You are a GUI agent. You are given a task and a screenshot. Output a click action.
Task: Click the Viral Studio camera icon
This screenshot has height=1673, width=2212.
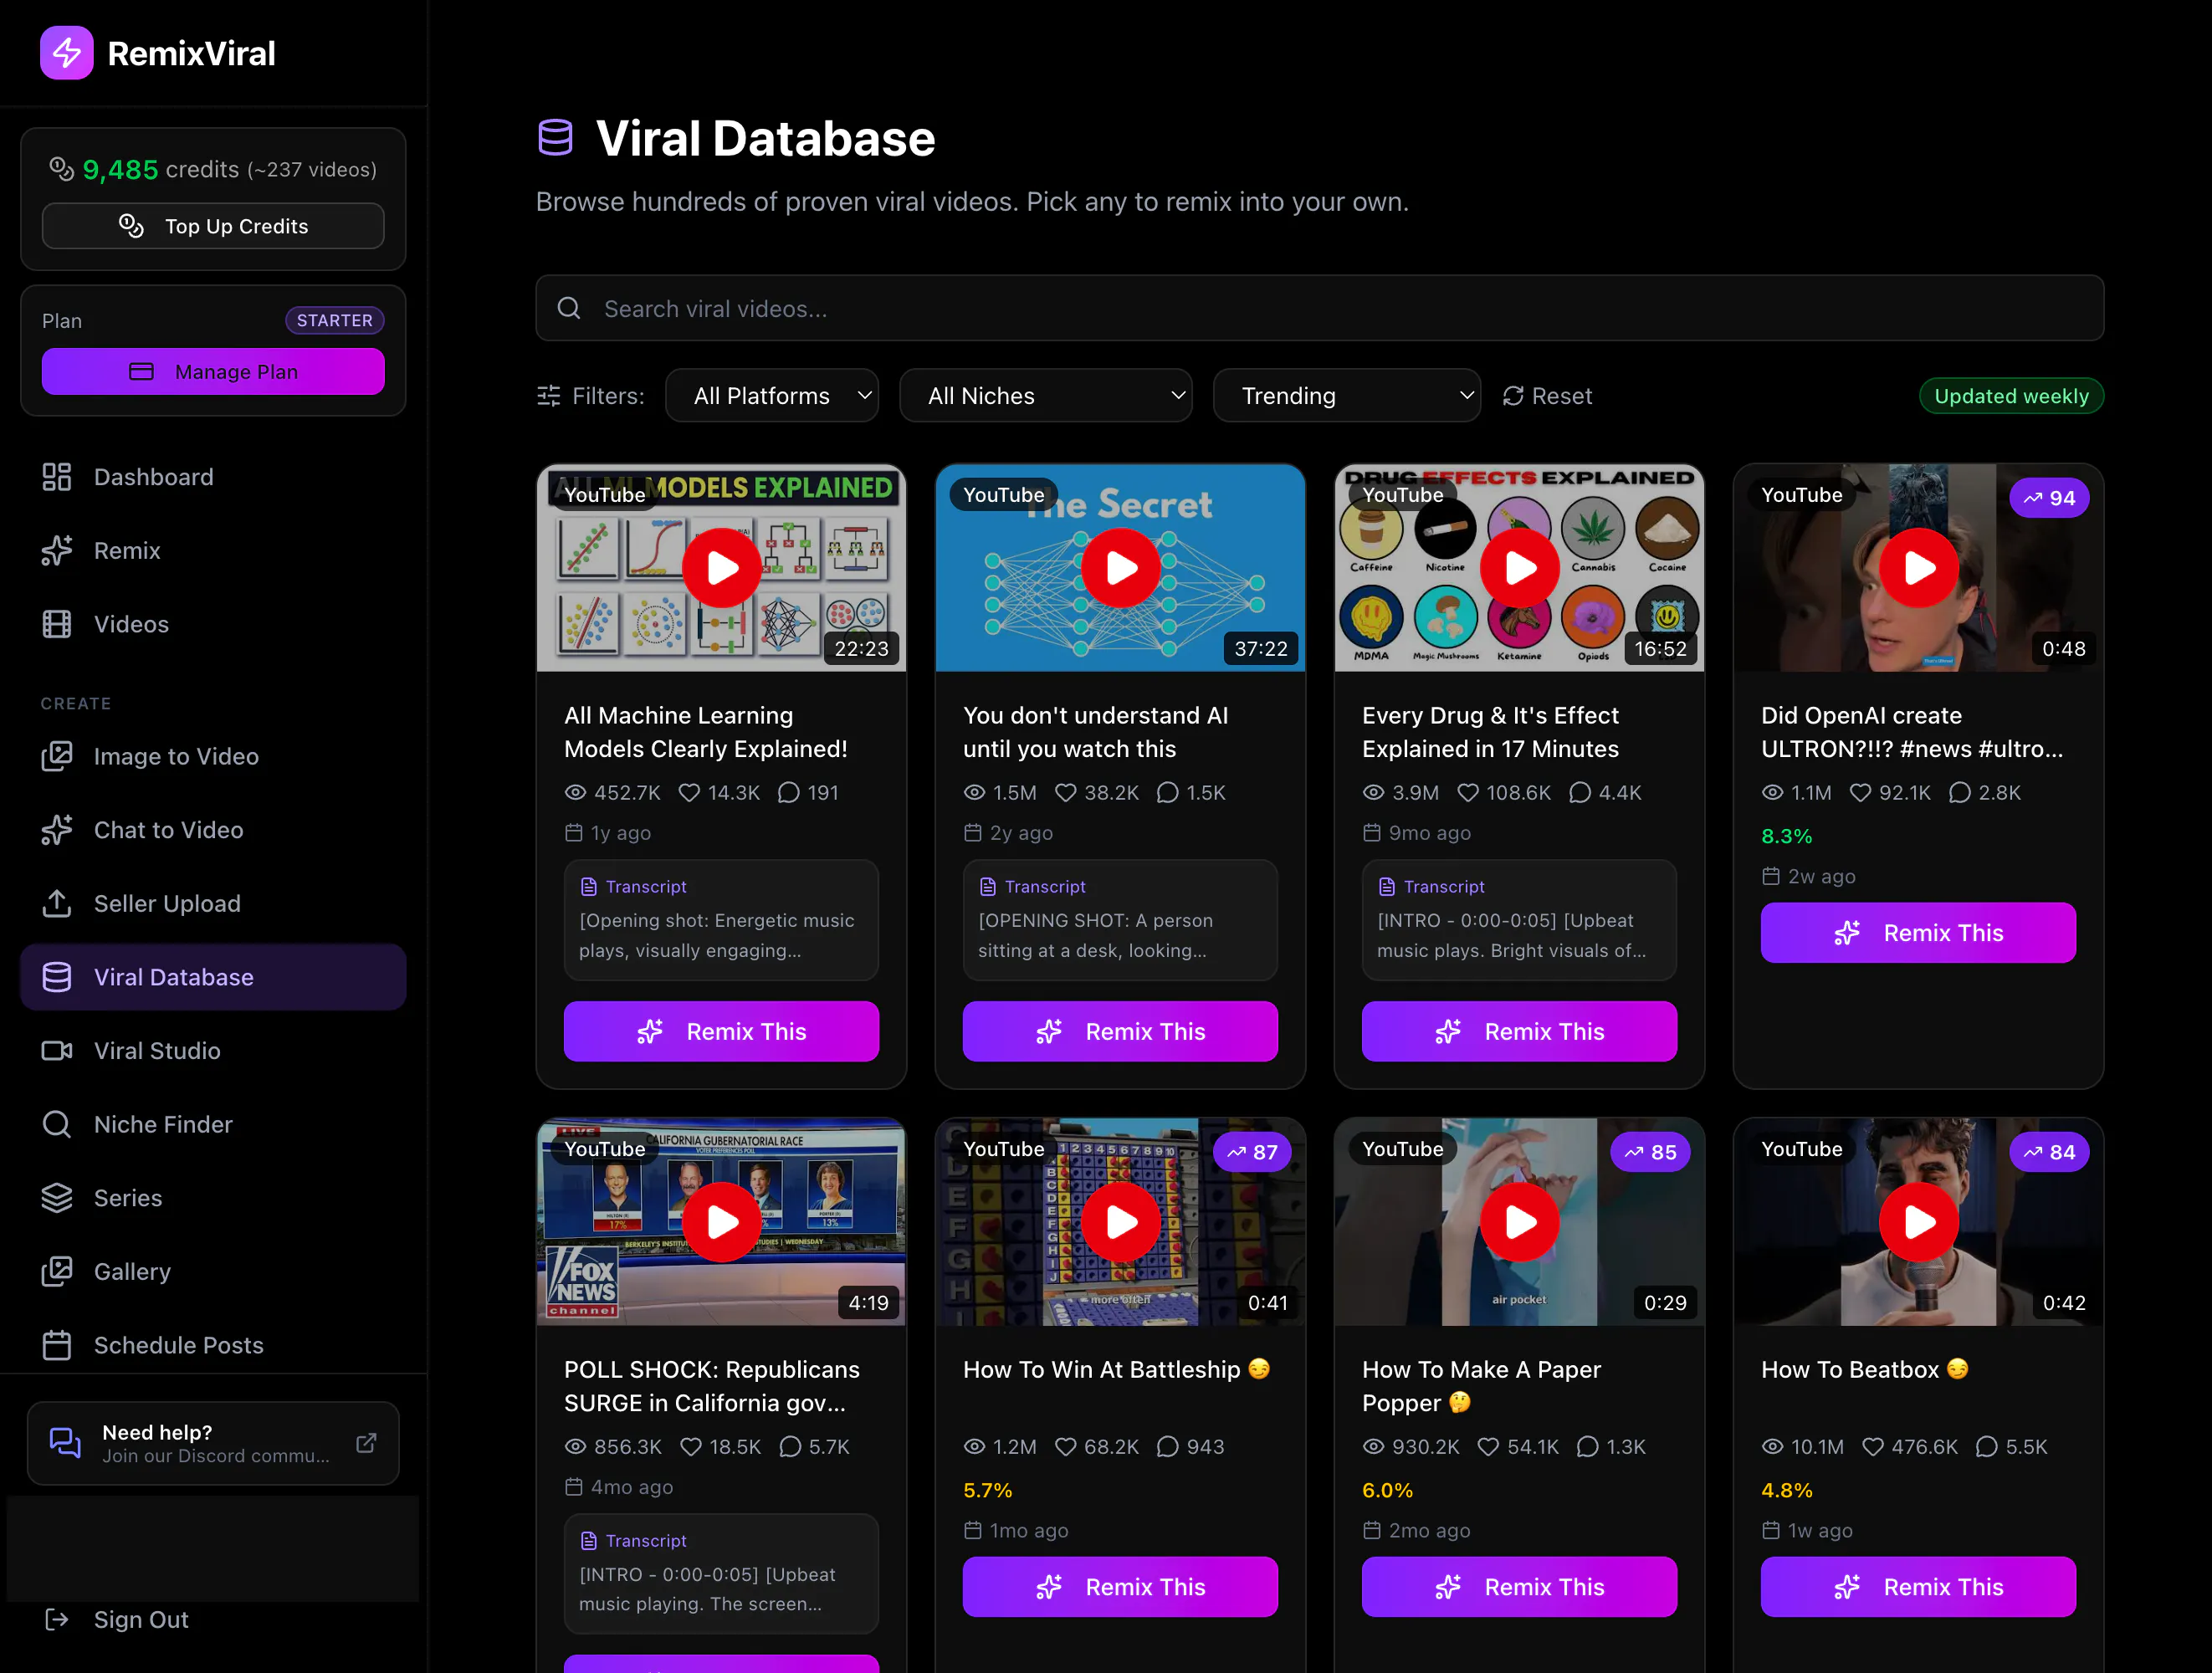[57, 1050]
